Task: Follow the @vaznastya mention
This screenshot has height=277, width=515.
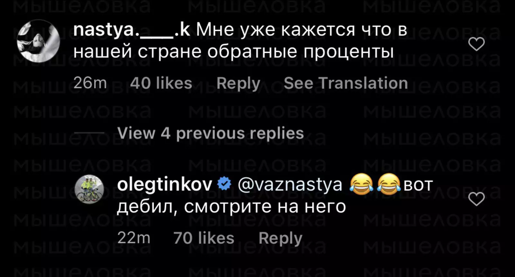Action: click(290, 184)
